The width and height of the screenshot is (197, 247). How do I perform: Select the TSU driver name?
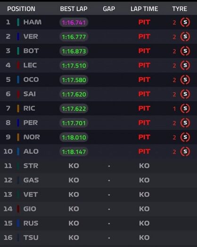(31, 238)
